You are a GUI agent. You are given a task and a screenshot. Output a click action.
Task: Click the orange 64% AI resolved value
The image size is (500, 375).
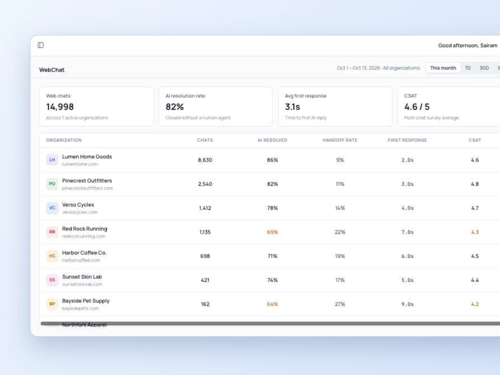(x=272, y=304)
